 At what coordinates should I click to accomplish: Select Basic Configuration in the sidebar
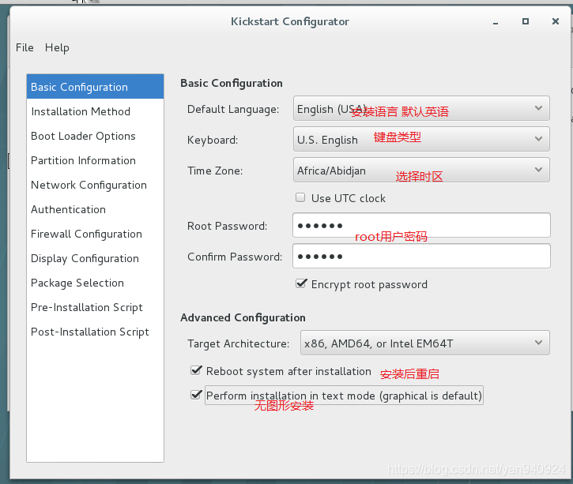tap(95, 87)
